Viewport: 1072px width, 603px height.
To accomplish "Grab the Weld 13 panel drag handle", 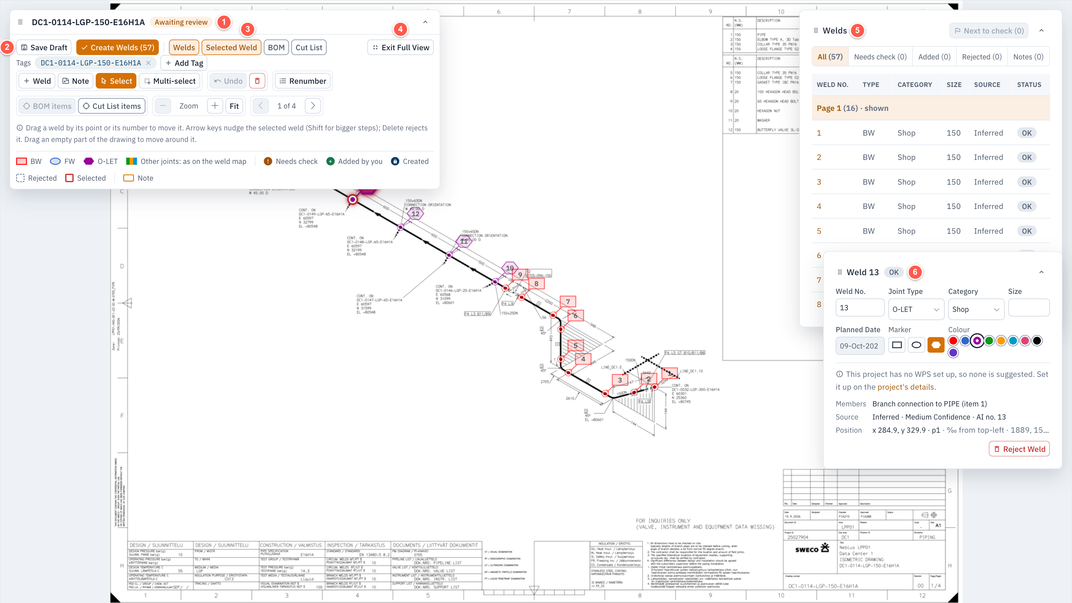I will [839, 272].
